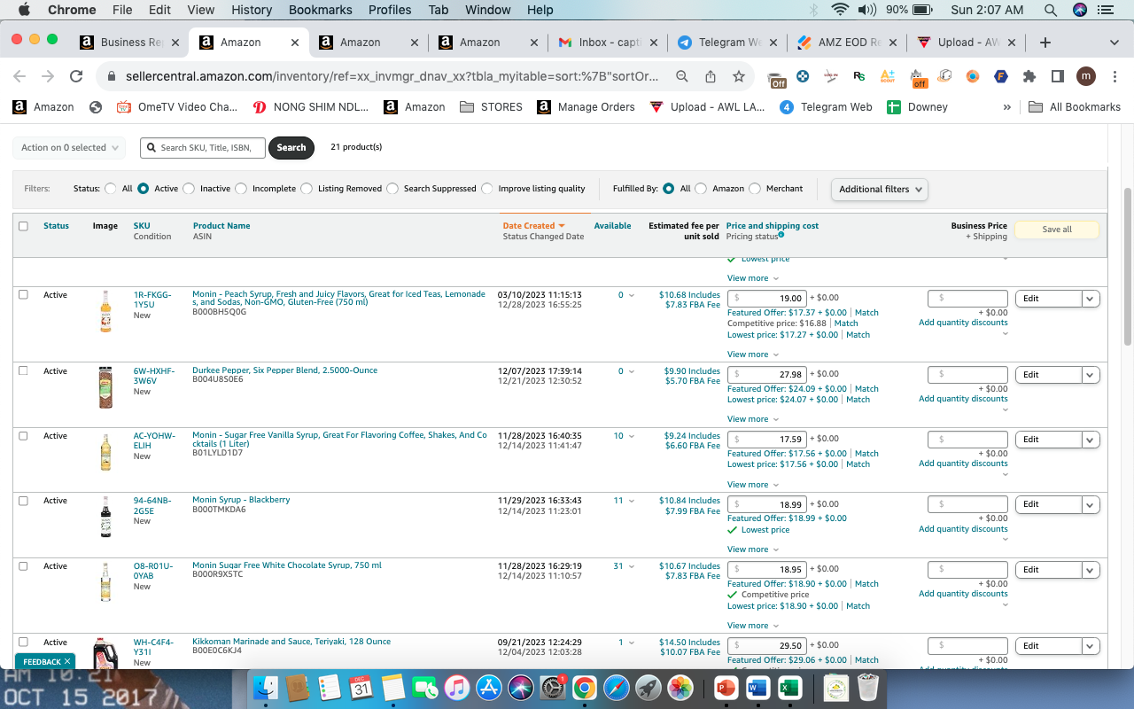The image size is (1134, 709).
Task: Click the RS extension icon
Action: (858, 76)
